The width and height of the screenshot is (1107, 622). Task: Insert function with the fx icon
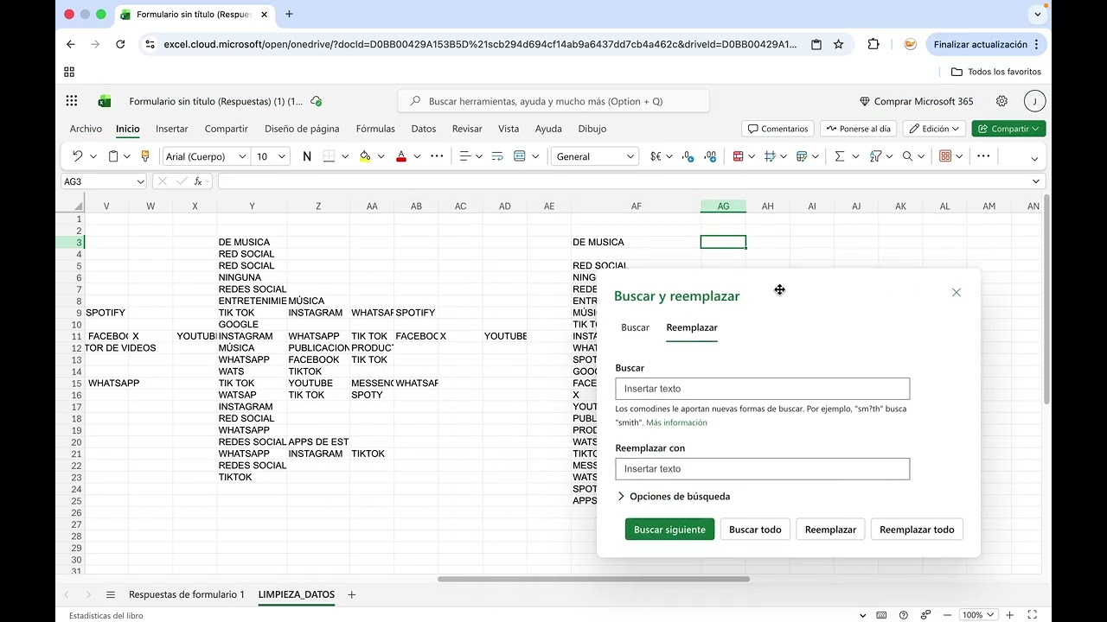198,181
